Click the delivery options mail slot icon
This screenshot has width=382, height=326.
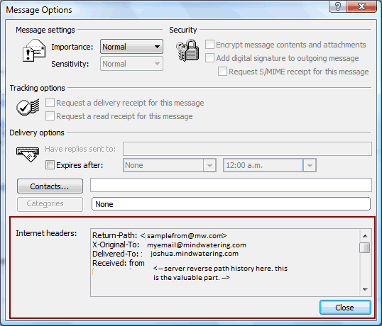[x=28, y=154]
